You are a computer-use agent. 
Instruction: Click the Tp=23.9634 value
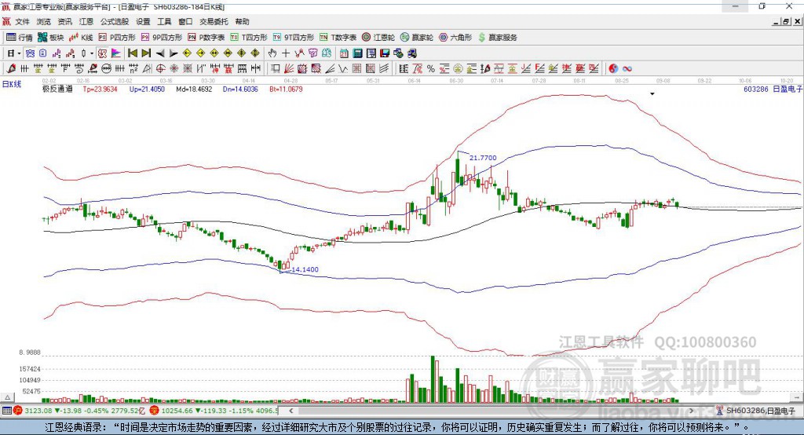tap(100, 90)
